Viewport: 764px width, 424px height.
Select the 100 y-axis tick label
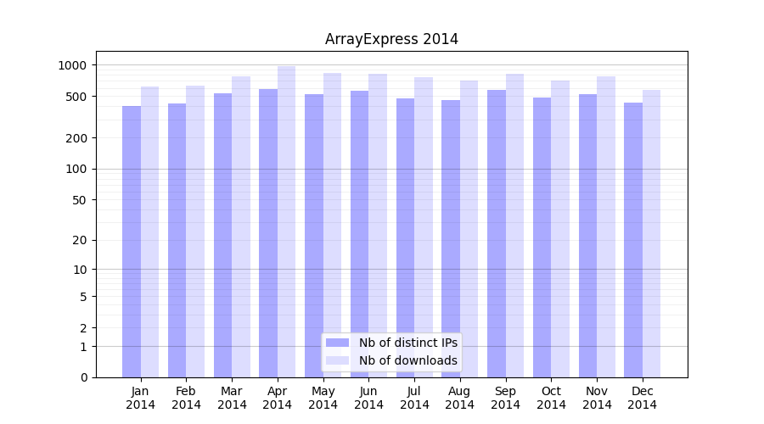pos(76,169)
